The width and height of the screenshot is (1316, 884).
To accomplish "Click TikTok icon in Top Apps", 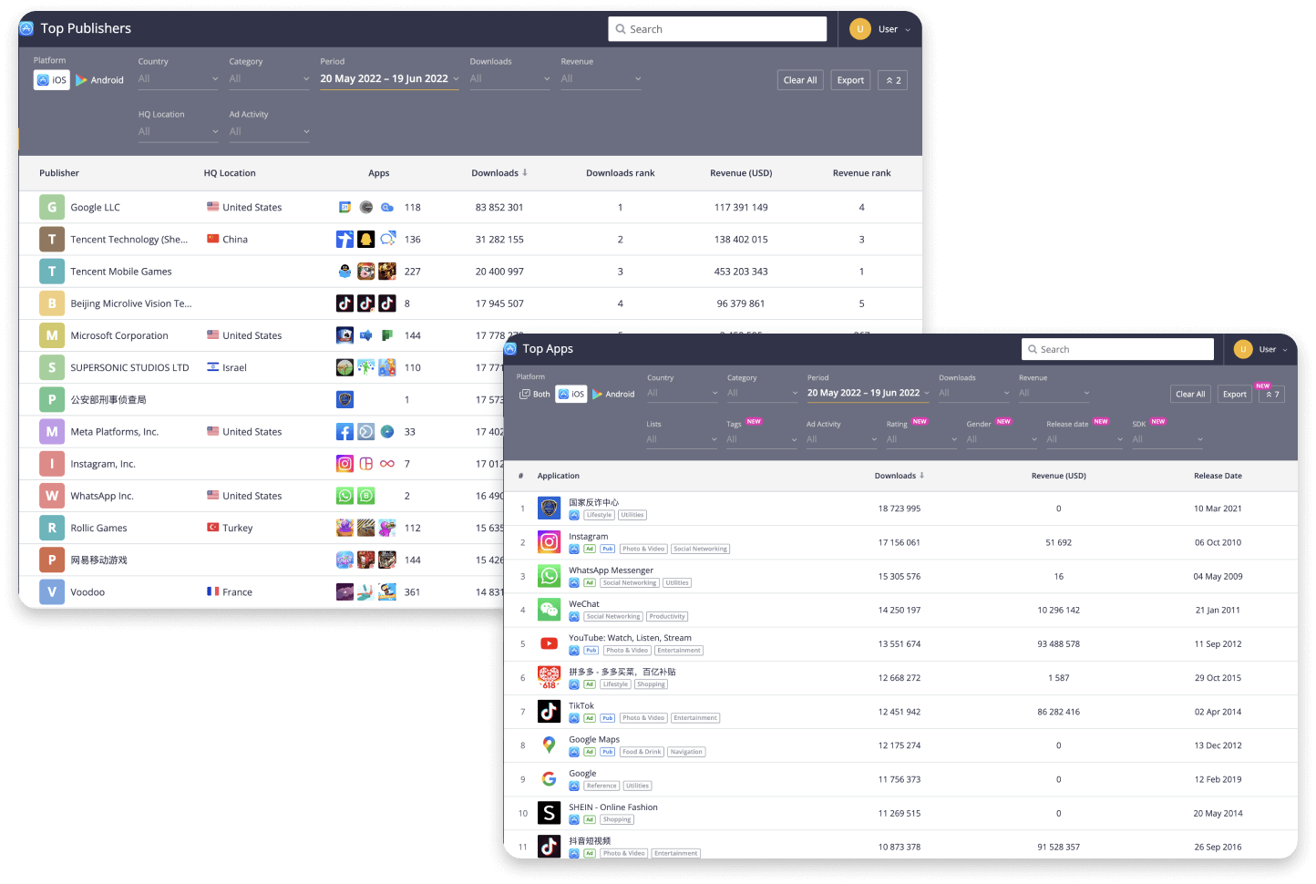I will point(549,711).
